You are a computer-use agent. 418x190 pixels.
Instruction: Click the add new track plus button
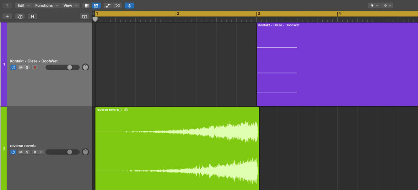(x=7, y=17)
